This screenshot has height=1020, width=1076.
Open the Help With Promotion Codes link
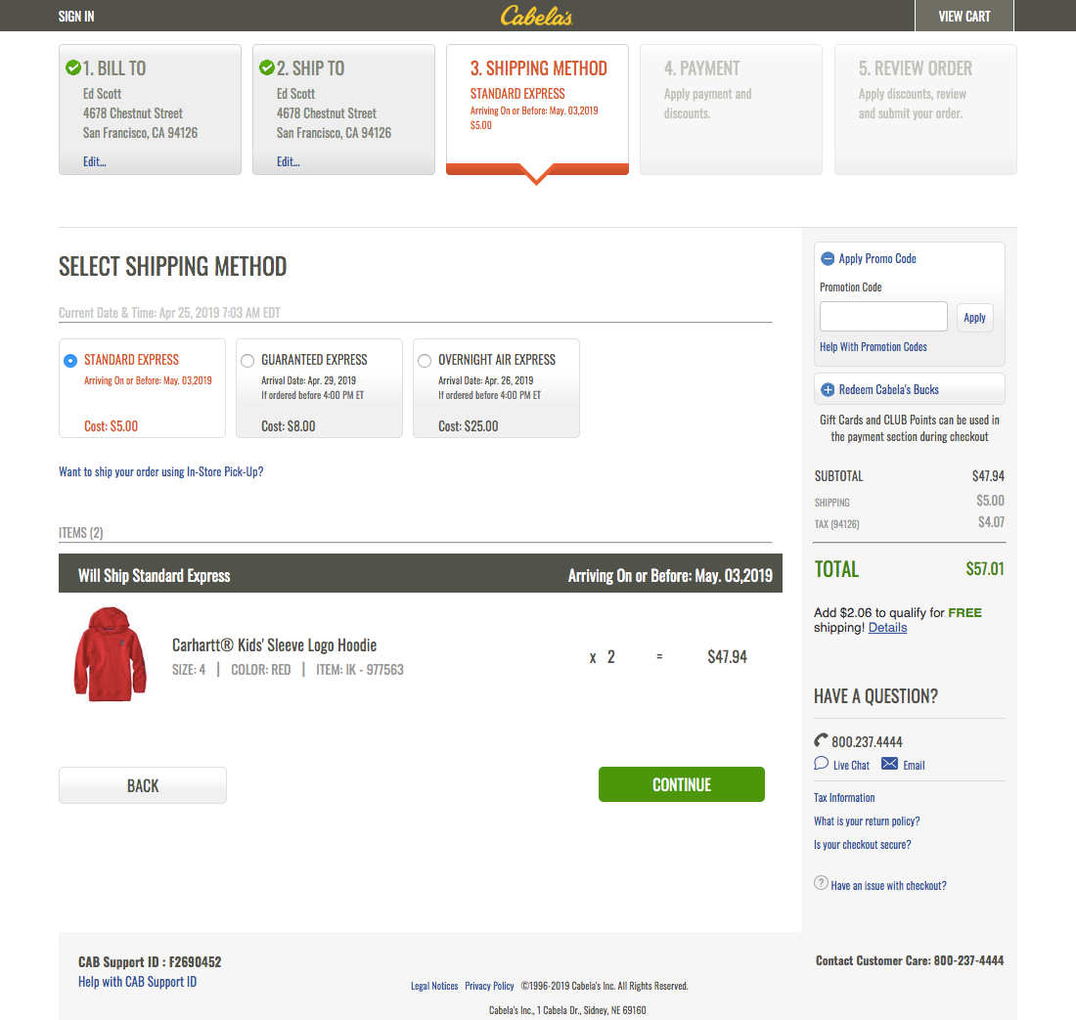(873, 346)
